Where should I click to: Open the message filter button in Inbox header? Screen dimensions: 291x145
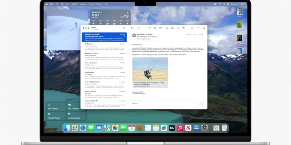[x=124, y=28]
